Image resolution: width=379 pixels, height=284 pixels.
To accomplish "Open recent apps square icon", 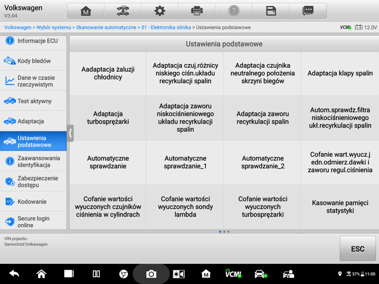I will coord(69,274).
